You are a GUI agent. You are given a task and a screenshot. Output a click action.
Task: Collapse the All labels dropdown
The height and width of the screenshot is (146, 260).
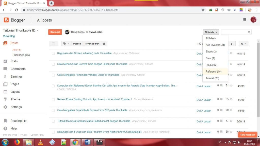(x=211, y=32)
